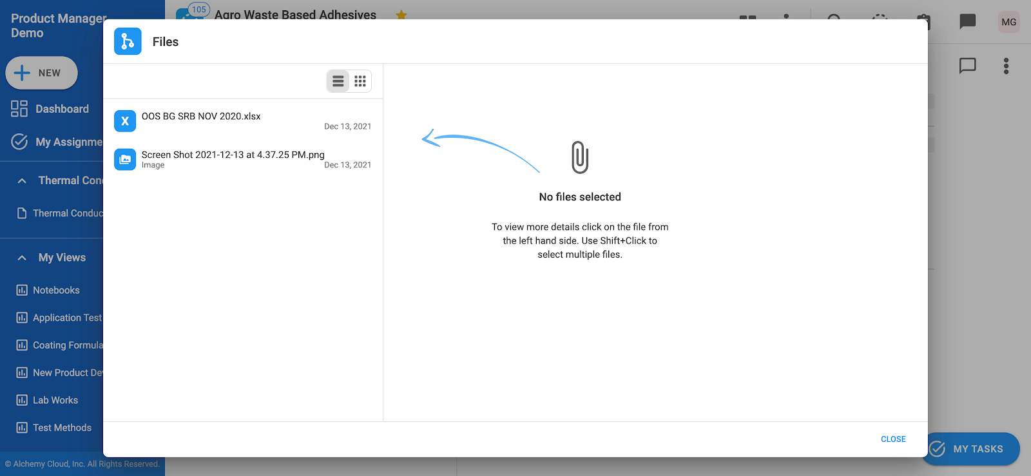This screenshot has height=476, width=1031.
Task: Click the Notebooks chart icon
Action: [22, 290]
